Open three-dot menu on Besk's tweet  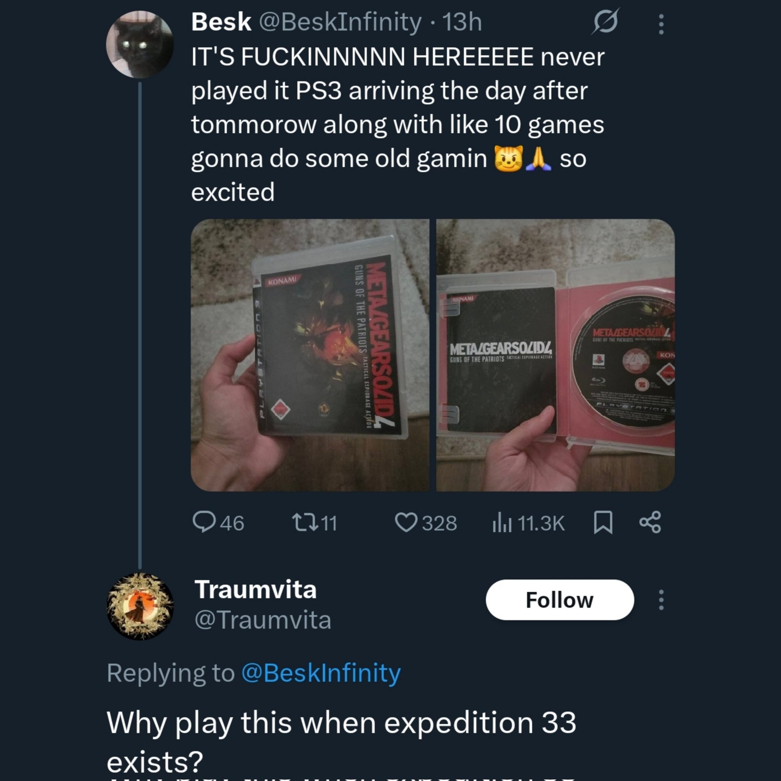[x=661, y=24]
